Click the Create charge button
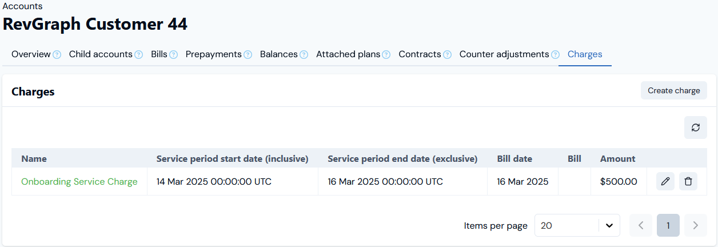718x247 pixels. point(674,90)
